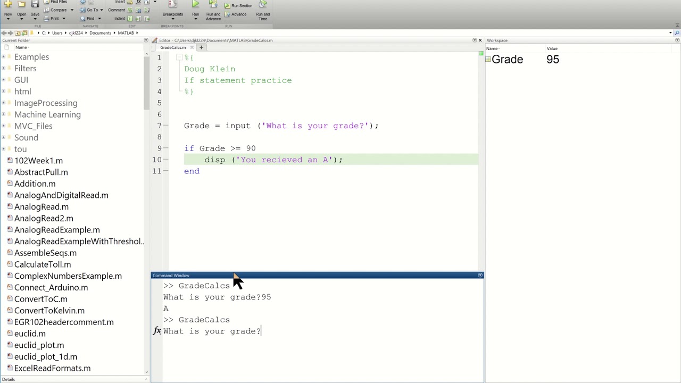The height and width of the screenshot is (383, 681).
Task: Click the Save disk icon
Action: (35, 4)
